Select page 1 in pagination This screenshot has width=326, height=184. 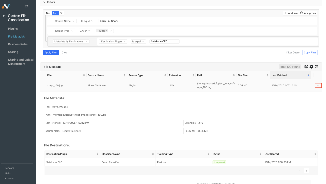[x=307, y=171]
